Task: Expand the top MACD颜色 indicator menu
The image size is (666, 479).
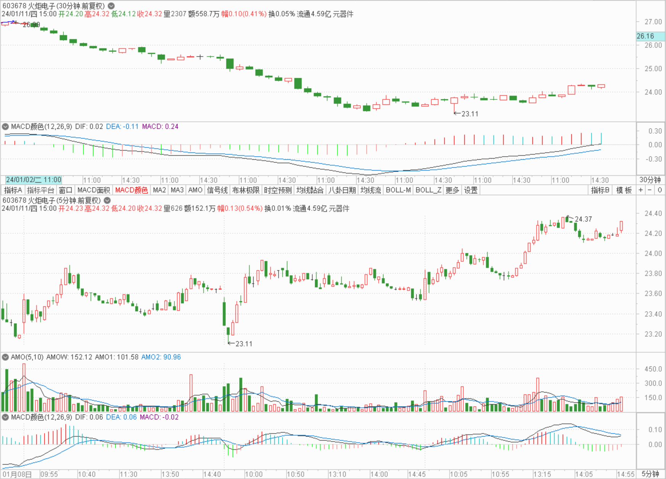Action: (x=5, y=127)
